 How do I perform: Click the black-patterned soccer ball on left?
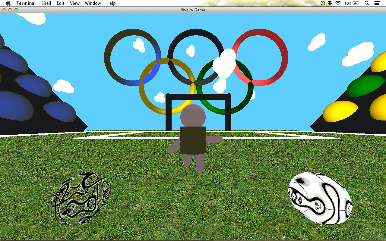[81, 198]
